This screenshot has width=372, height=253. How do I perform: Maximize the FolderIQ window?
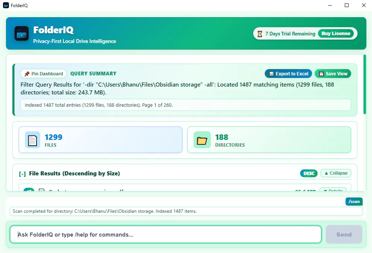pyautogui.click(x=347, y=5)
